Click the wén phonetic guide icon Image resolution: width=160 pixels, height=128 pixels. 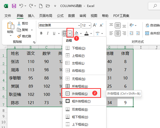point(97,33)
